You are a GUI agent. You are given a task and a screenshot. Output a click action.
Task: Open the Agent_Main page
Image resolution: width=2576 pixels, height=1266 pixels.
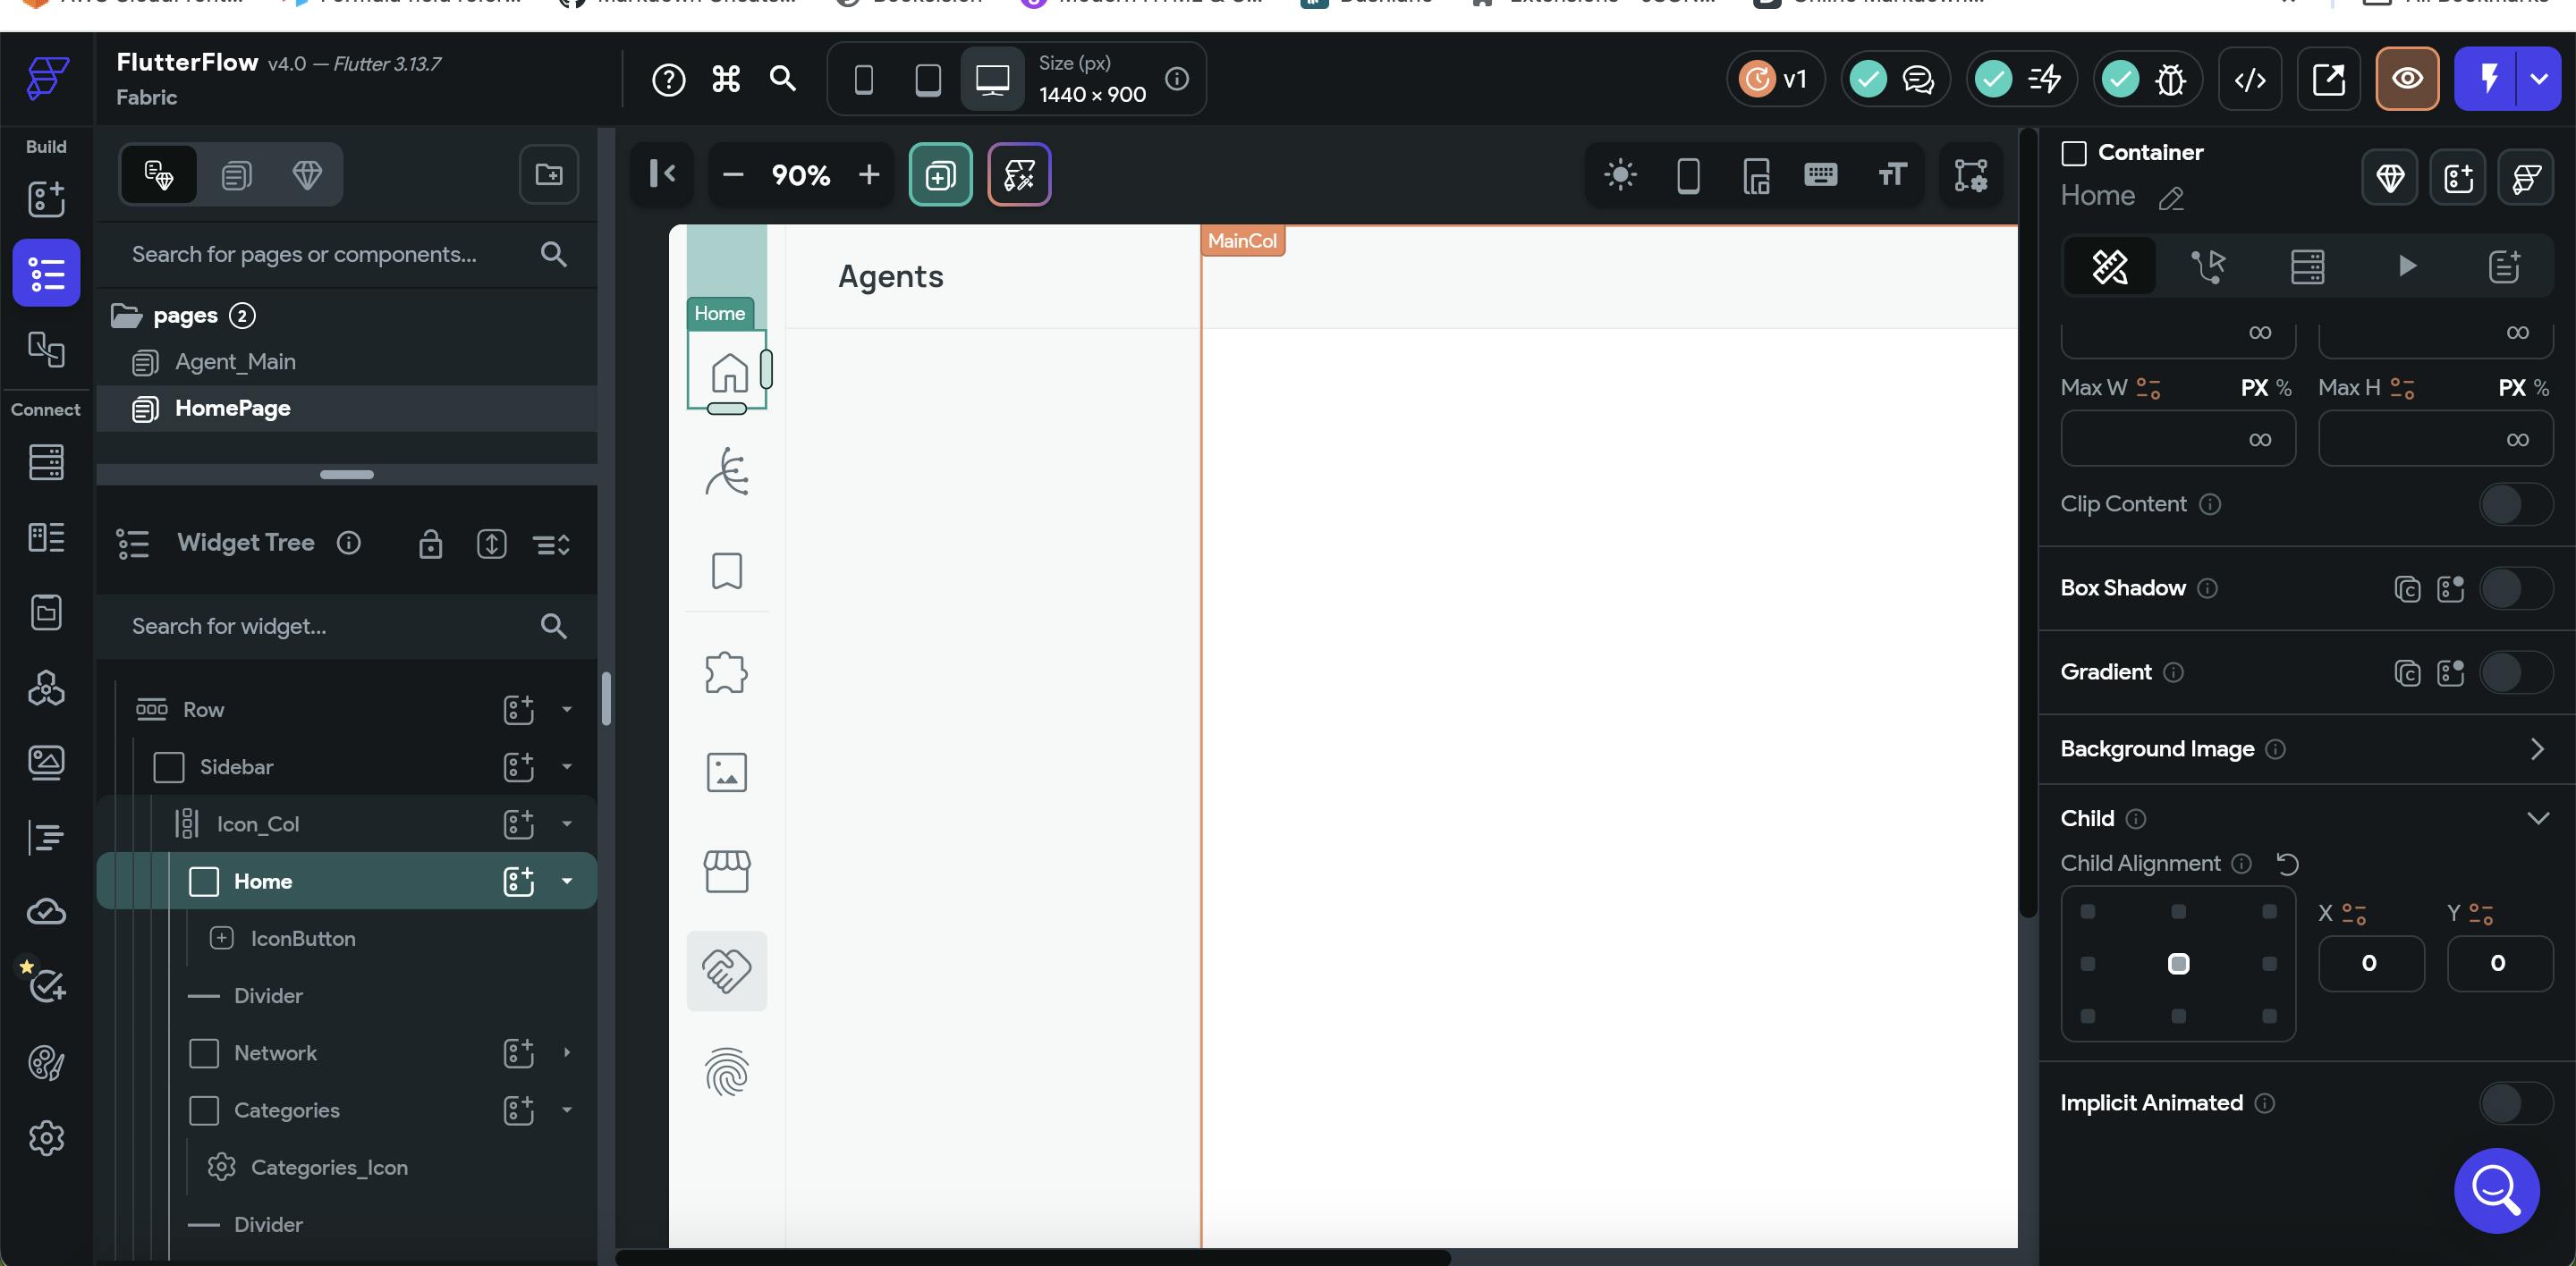pos(235,362)
